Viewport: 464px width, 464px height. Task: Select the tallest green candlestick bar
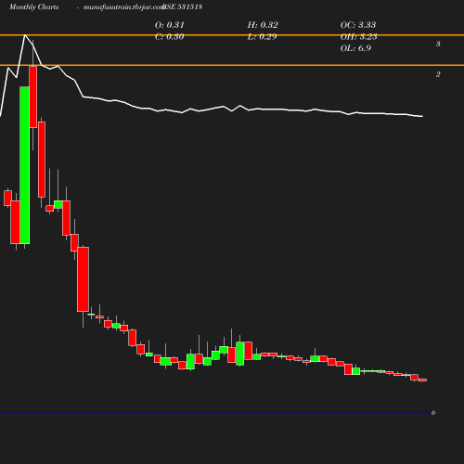[25, 165]
